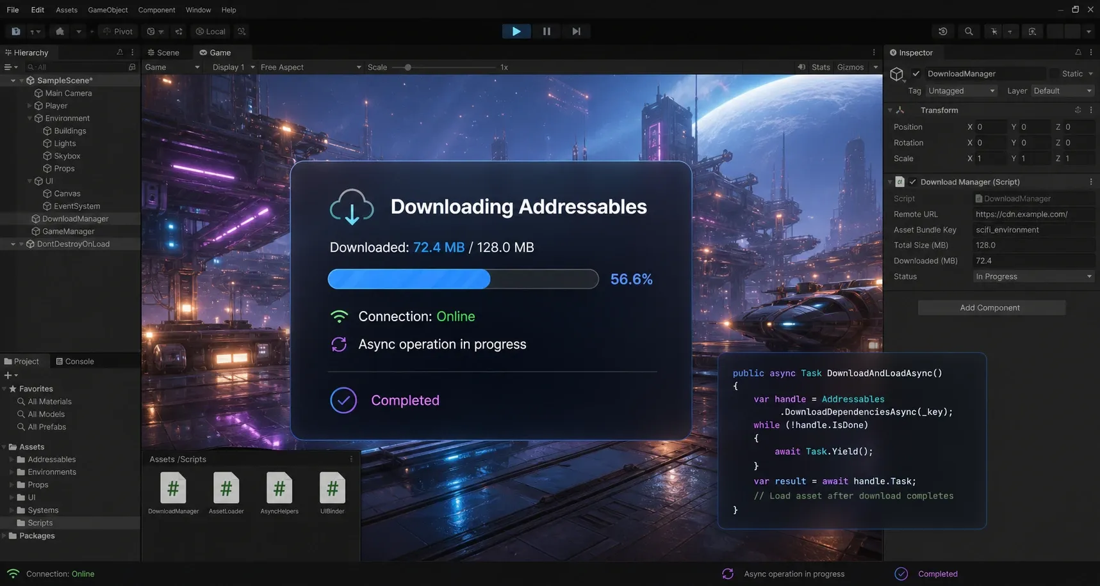Expand the Packages folder
Viewport: 1100px width, 586px height.
[4, 536]
